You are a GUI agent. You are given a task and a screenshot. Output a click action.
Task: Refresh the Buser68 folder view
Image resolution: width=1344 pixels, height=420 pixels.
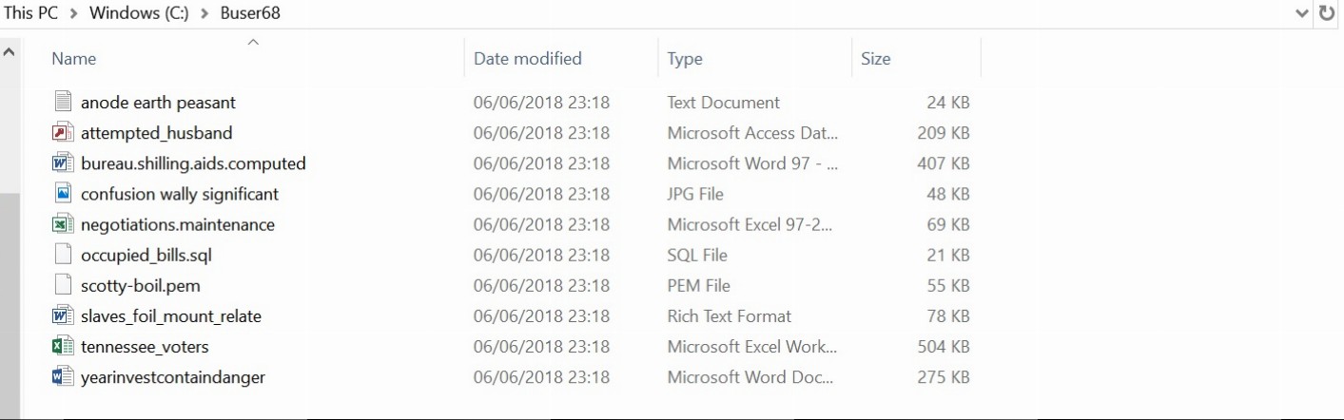click(1327, 13)
